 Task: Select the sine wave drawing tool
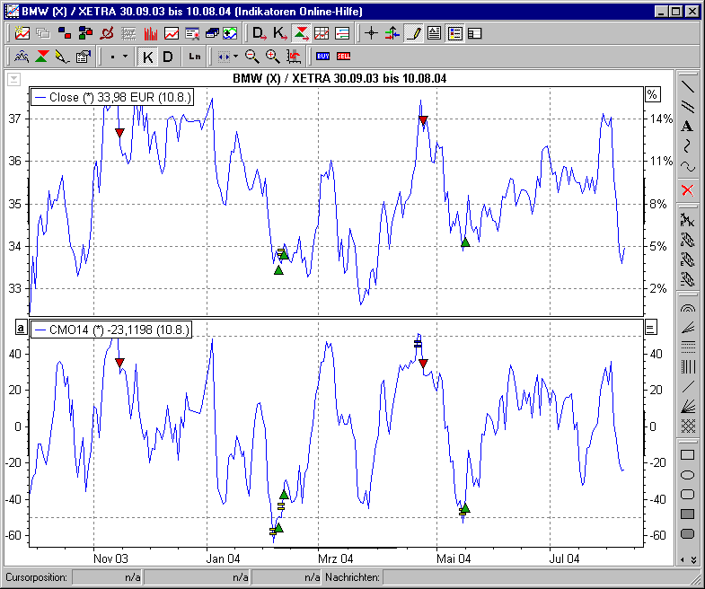pos(688,166)
